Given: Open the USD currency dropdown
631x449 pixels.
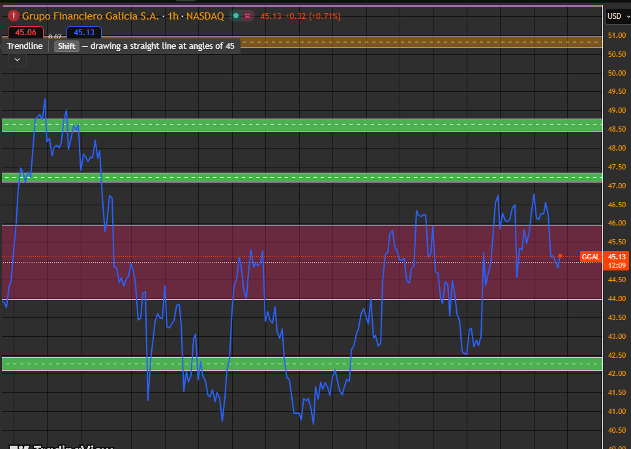Looking at the screenshot, I should click(x=618, y=16).
